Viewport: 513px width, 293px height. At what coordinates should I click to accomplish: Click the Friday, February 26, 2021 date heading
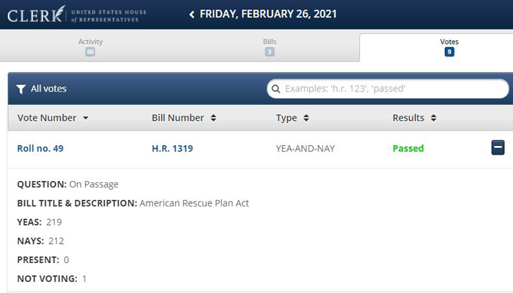click(x=268, y=14)
